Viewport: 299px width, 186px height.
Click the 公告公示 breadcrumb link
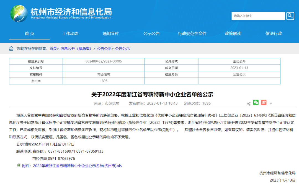click(105, 48)
